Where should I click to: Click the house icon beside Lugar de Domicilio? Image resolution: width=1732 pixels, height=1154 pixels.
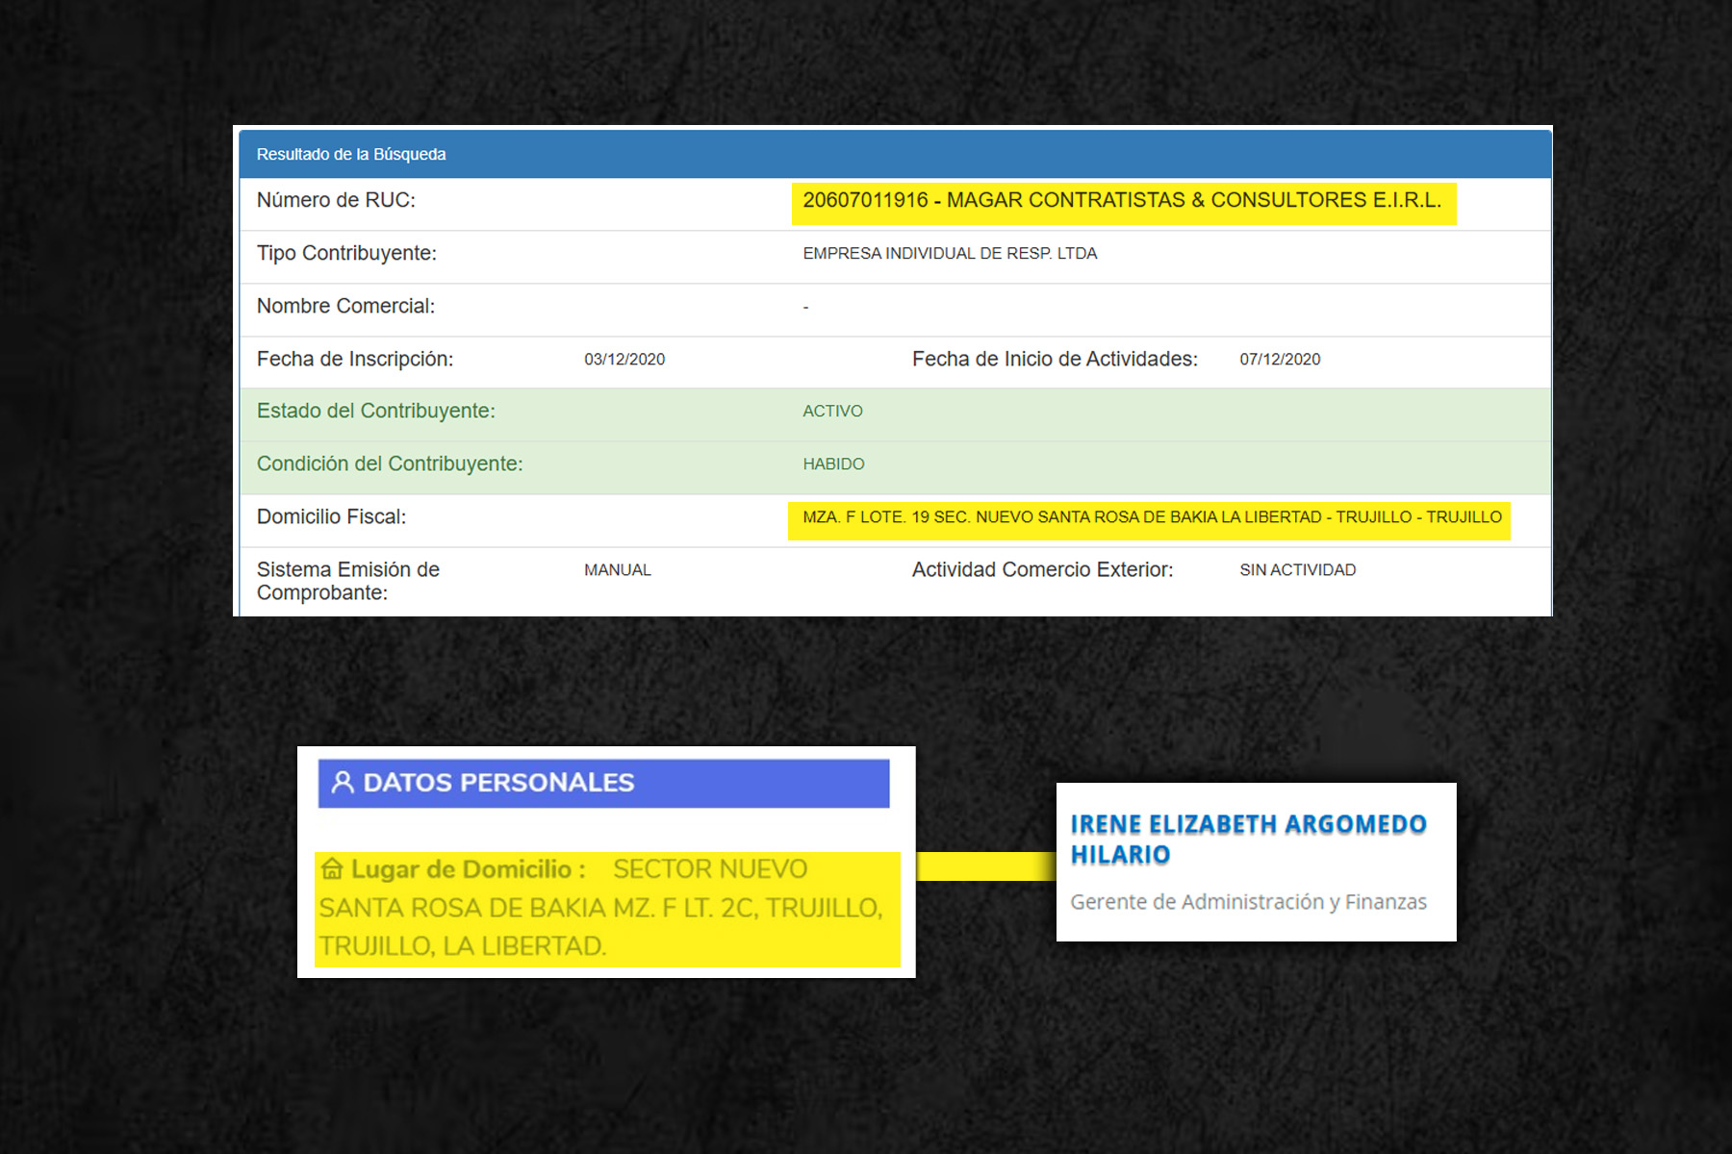(x=332, y=869)
